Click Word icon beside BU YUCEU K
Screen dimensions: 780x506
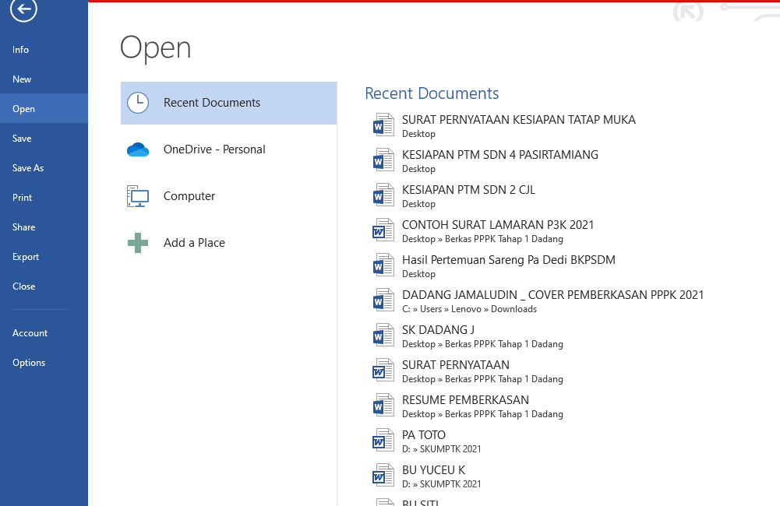[x=383, y=476]
